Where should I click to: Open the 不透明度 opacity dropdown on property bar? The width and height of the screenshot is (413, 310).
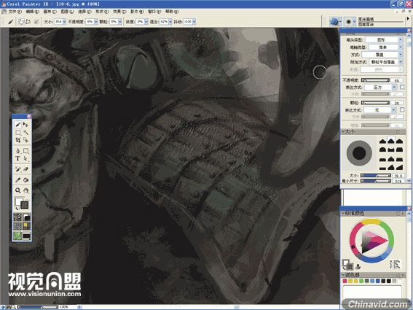[96, 22]
